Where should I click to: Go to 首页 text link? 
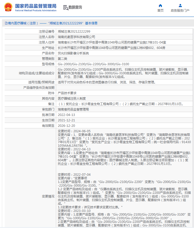(160, 10)
